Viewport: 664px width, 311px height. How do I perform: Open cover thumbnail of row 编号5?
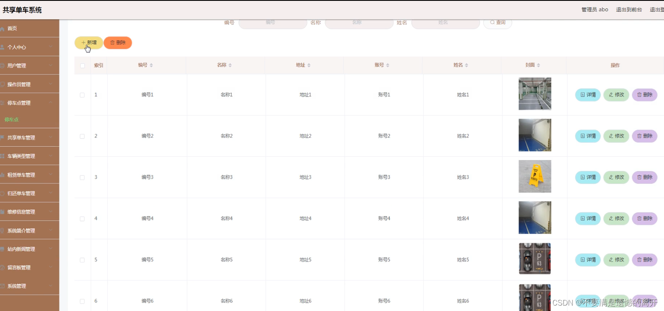tap(535, 259)
